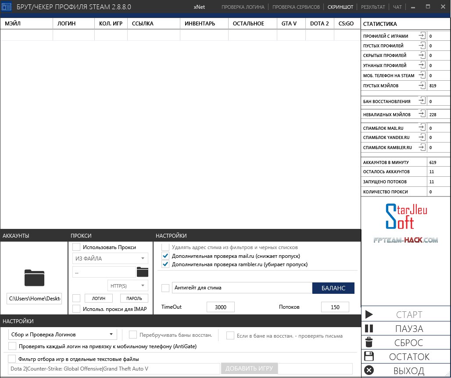Click the pause bars icon beside ПАУЗА
The height and width of the screenshot is (378, 451).
pos(369,328)
